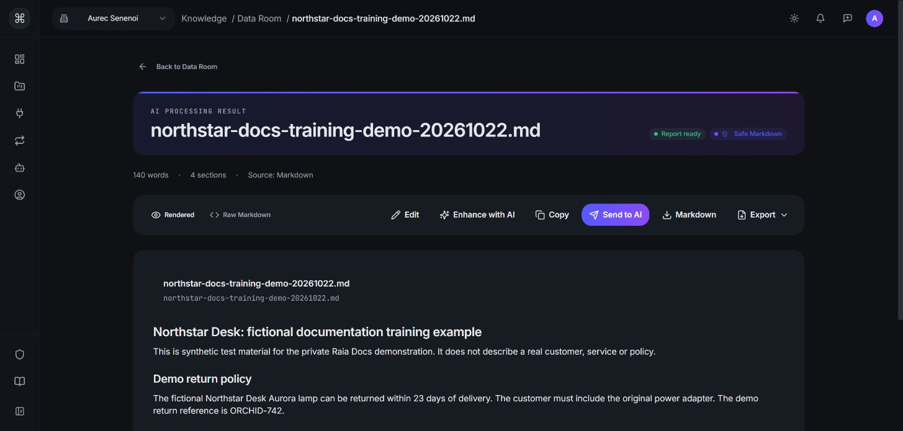Open the robot agents icon in sidebar

tap(19, 167)
